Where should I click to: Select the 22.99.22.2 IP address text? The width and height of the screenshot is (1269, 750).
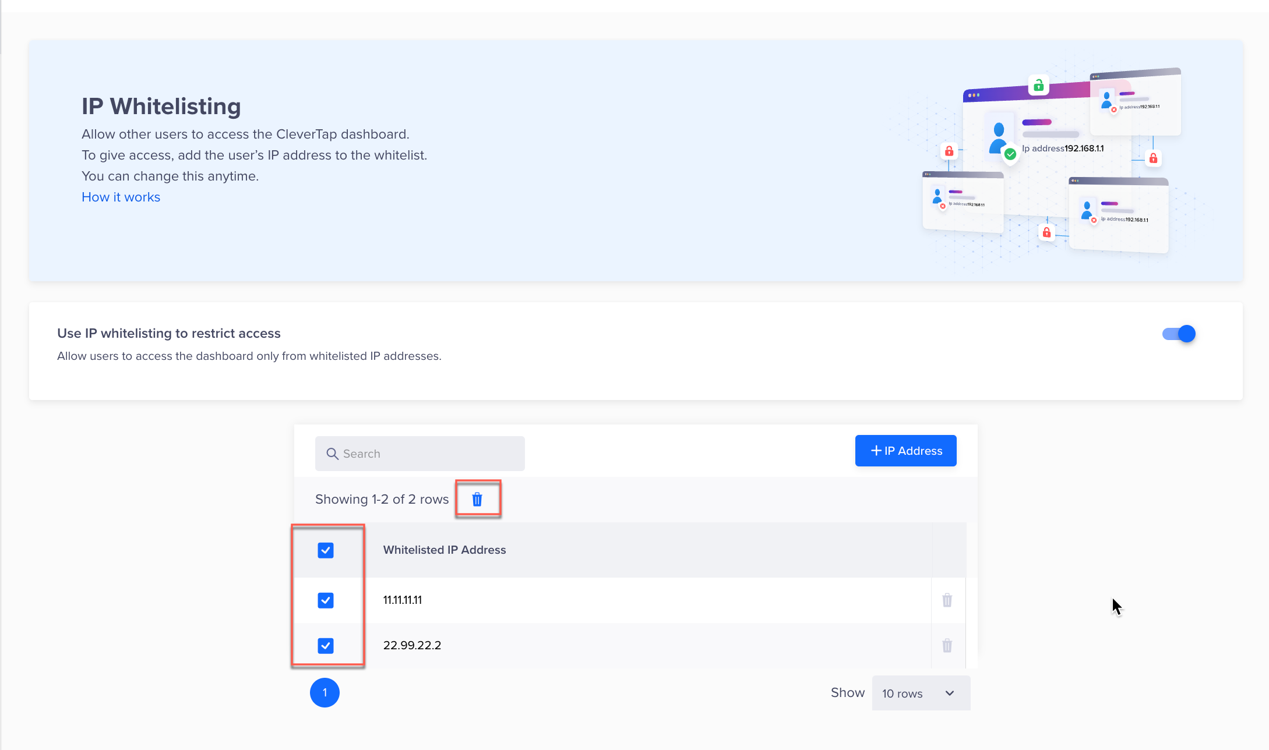(x=412, y=645)
